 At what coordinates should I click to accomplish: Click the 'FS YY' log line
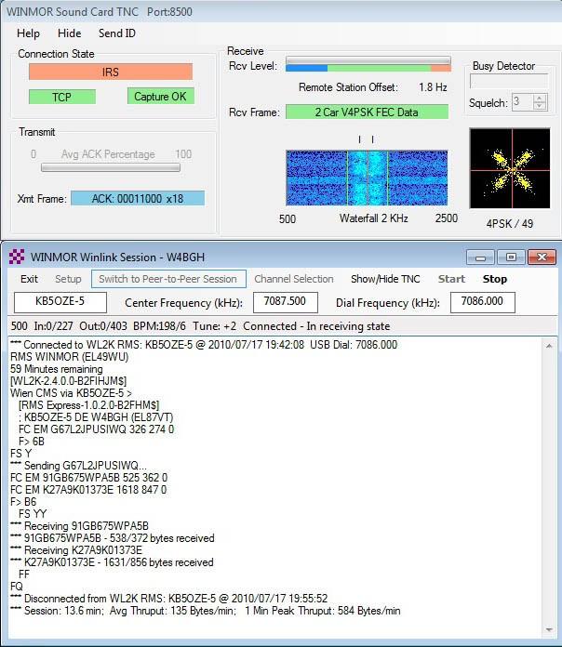(x=33, y=514)
